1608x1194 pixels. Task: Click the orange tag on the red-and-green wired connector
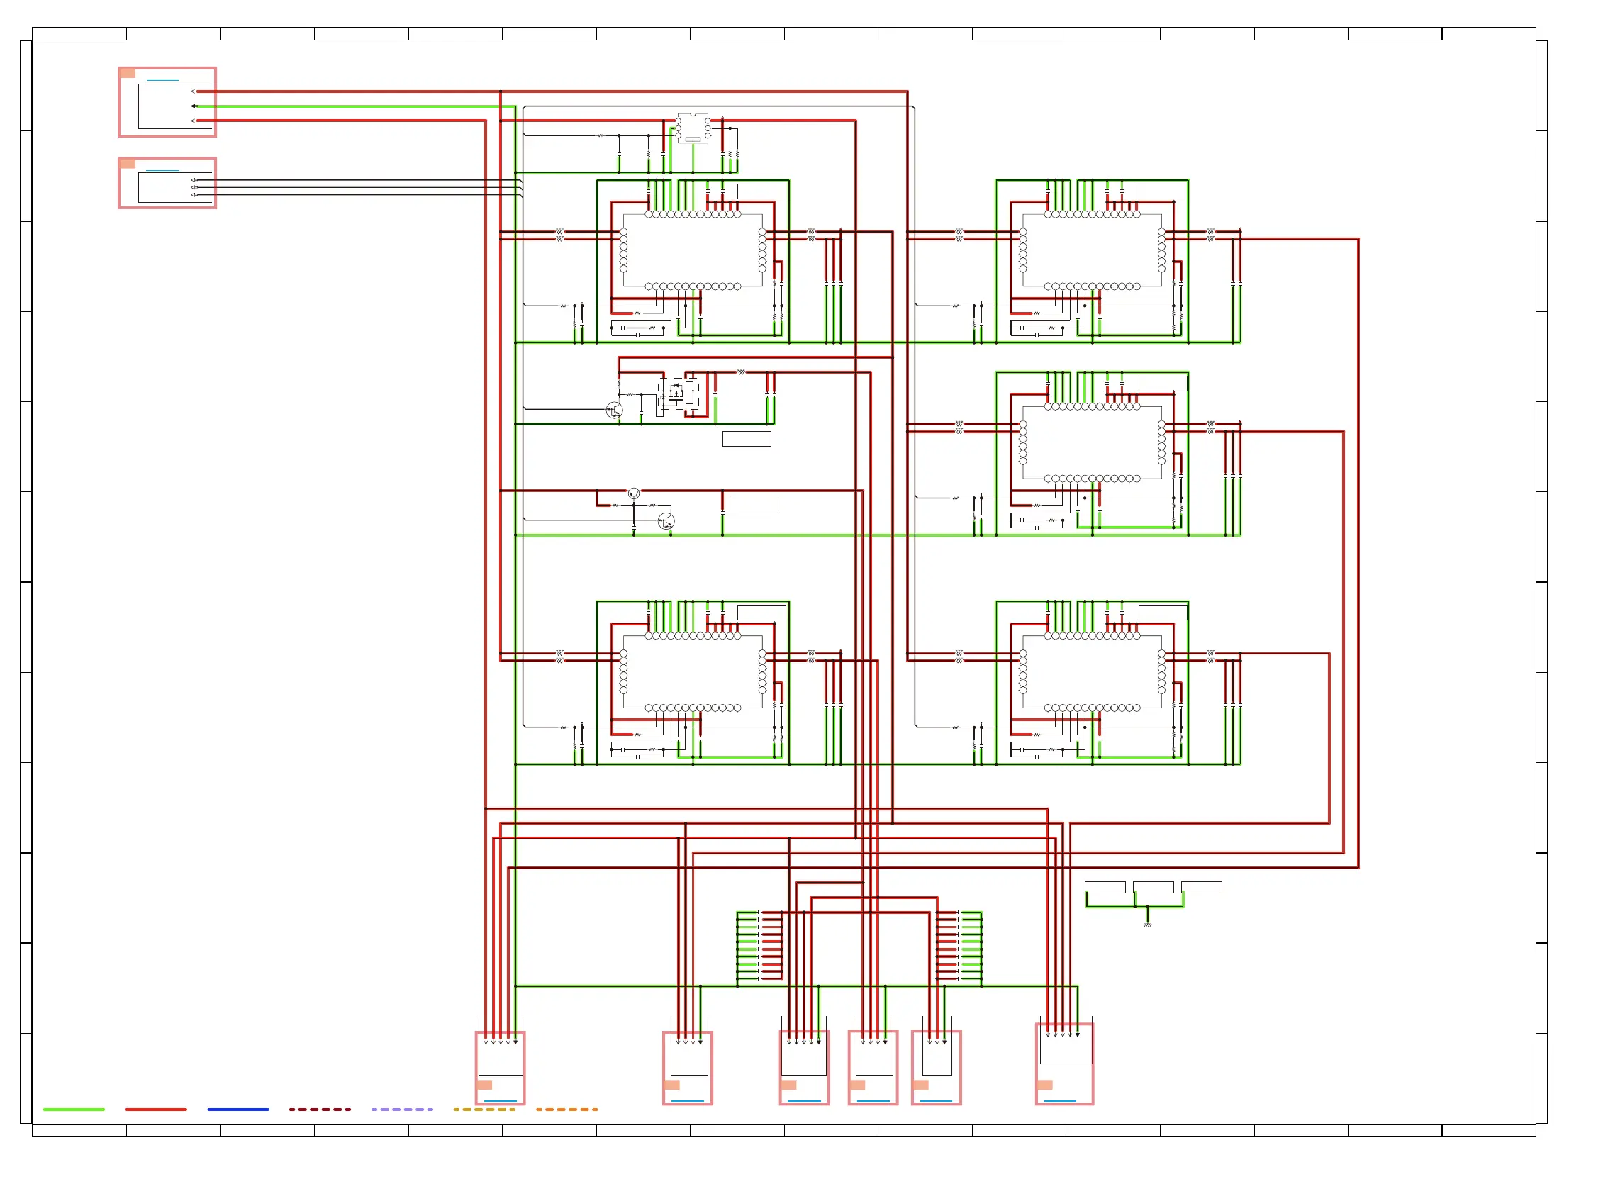click(x=127, y=74)
